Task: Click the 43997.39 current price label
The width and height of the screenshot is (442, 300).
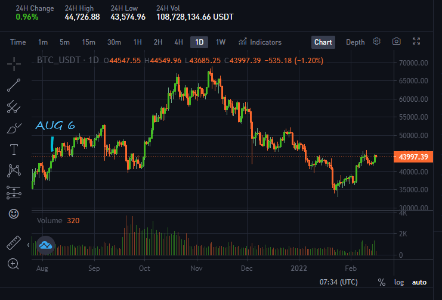Action: click(413, 157)
